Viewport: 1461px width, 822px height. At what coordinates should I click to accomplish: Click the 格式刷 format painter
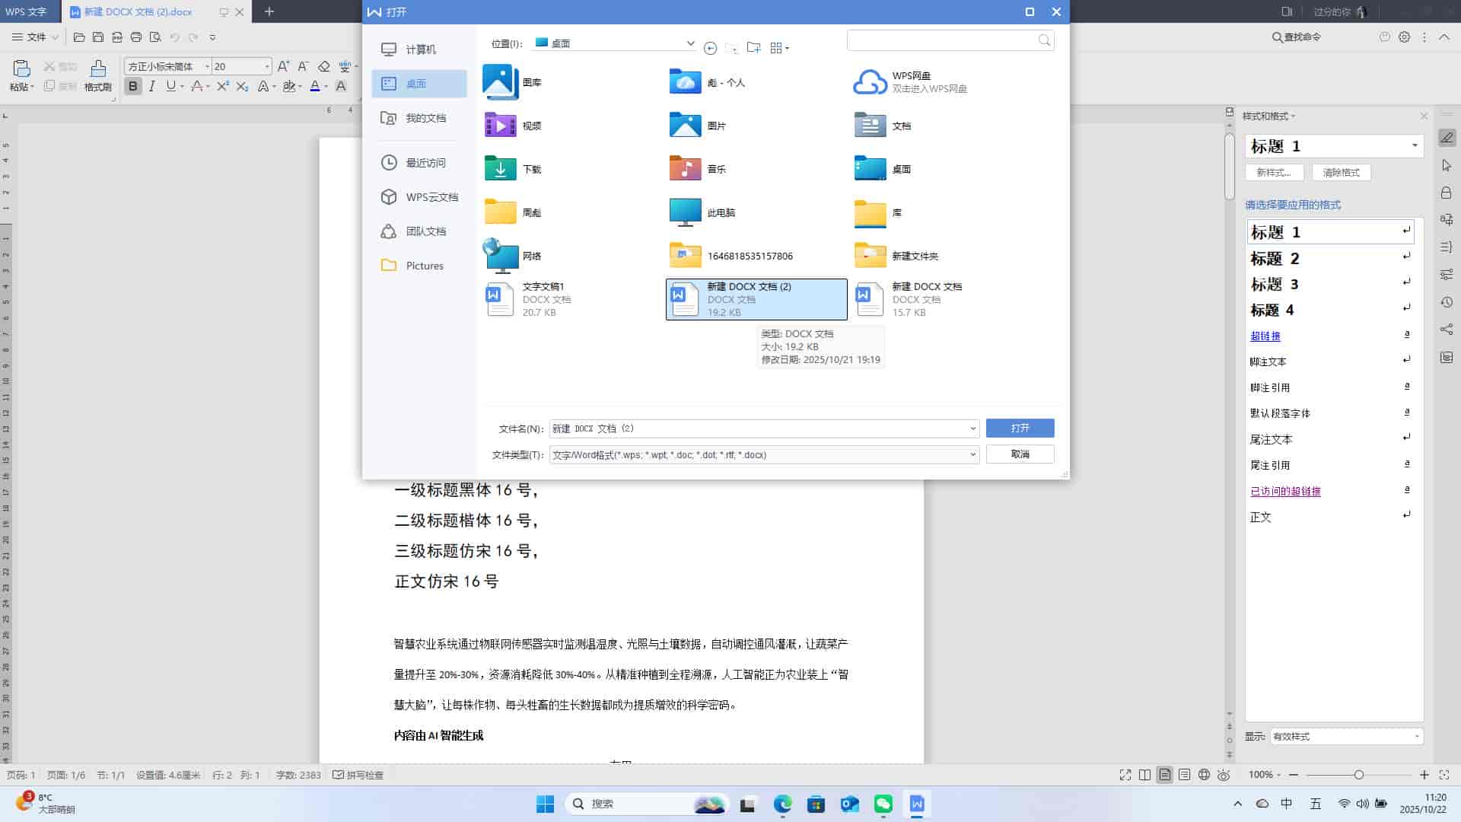click(97, 76)
